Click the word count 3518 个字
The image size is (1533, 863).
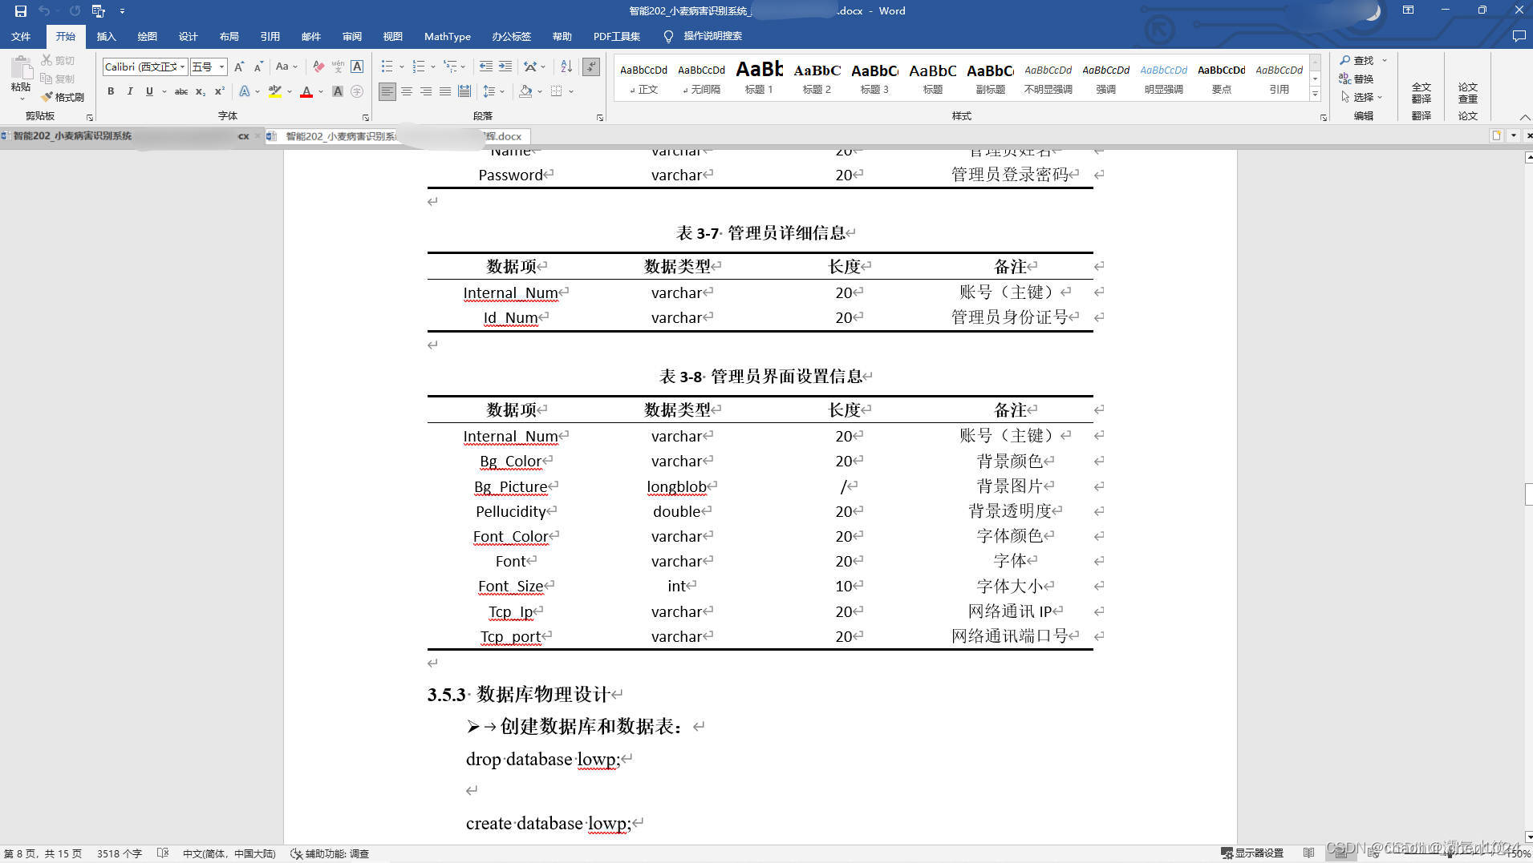click(120, 853)
